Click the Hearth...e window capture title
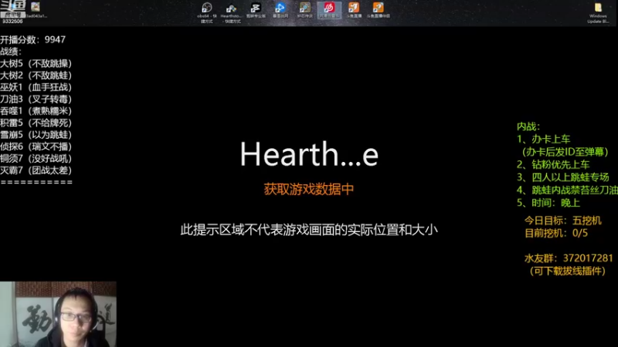 pyautogui.click(x=309, y=154)
